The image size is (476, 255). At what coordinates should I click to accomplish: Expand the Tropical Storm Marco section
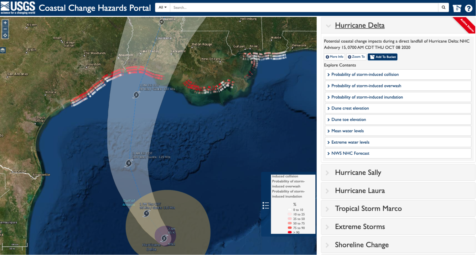(x=398, y=209)
